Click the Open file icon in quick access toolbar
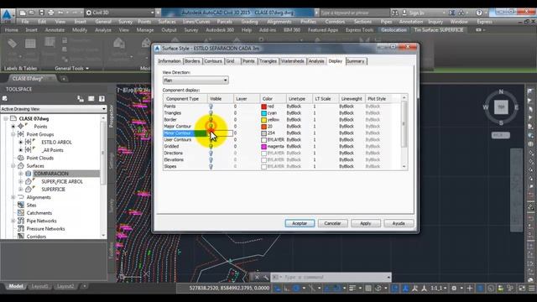The height and width of the screenshot is (302, 537). tap(32, 13)
